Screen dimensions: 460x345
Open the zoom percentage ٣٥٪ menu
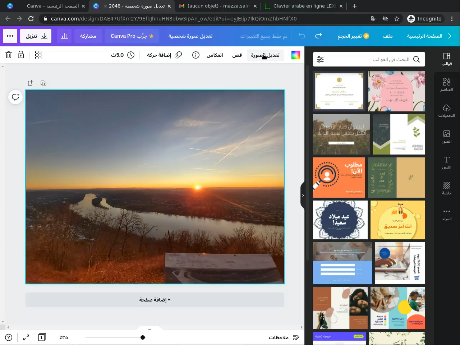pos(64,337)
